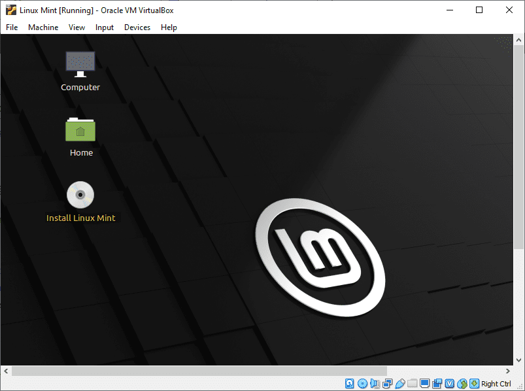Screen dimensions: 525x391
Task: Click the shared folders status icon
Action: 413,383
